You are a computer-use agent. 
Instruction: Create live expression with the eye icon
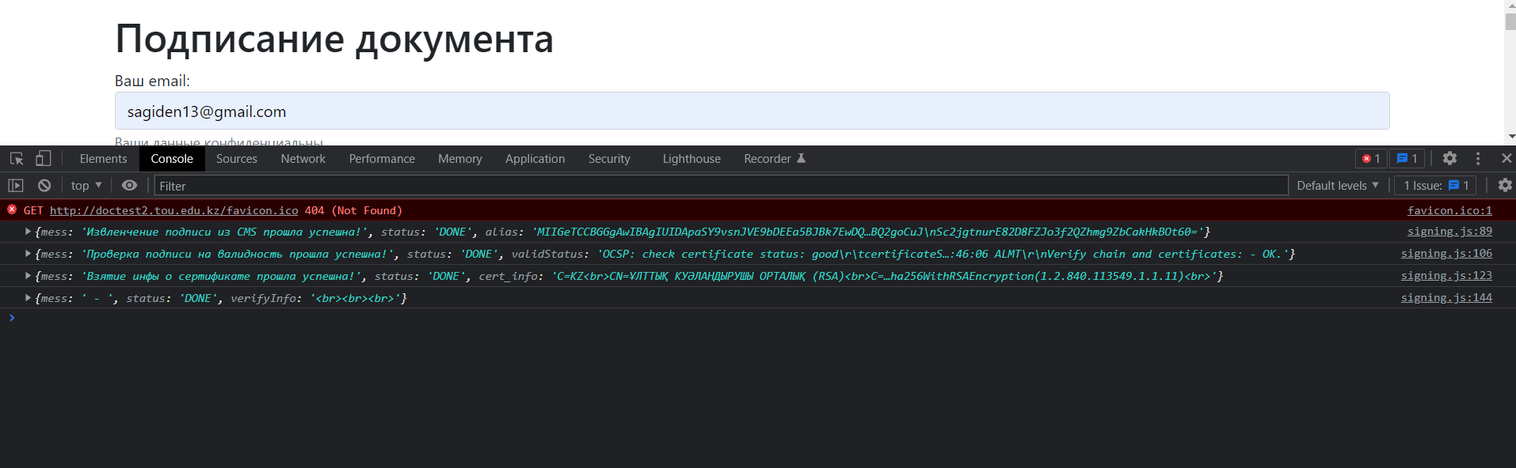pos(129,186)
